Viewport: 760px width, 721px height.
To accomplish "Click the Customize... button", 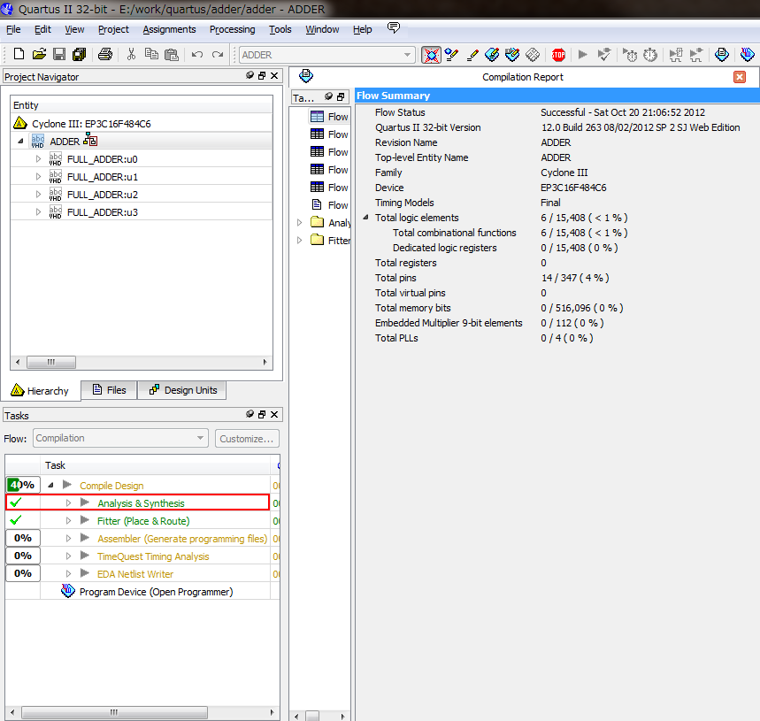I will pyautogui.click(x=247, y=439).
